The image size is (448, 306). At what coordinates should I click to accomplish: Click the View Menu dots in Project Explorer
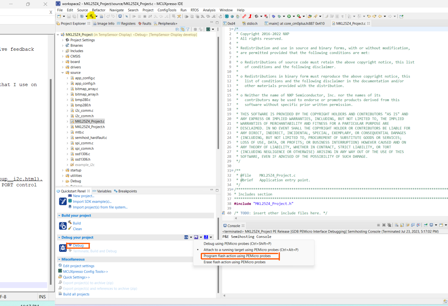218,29
